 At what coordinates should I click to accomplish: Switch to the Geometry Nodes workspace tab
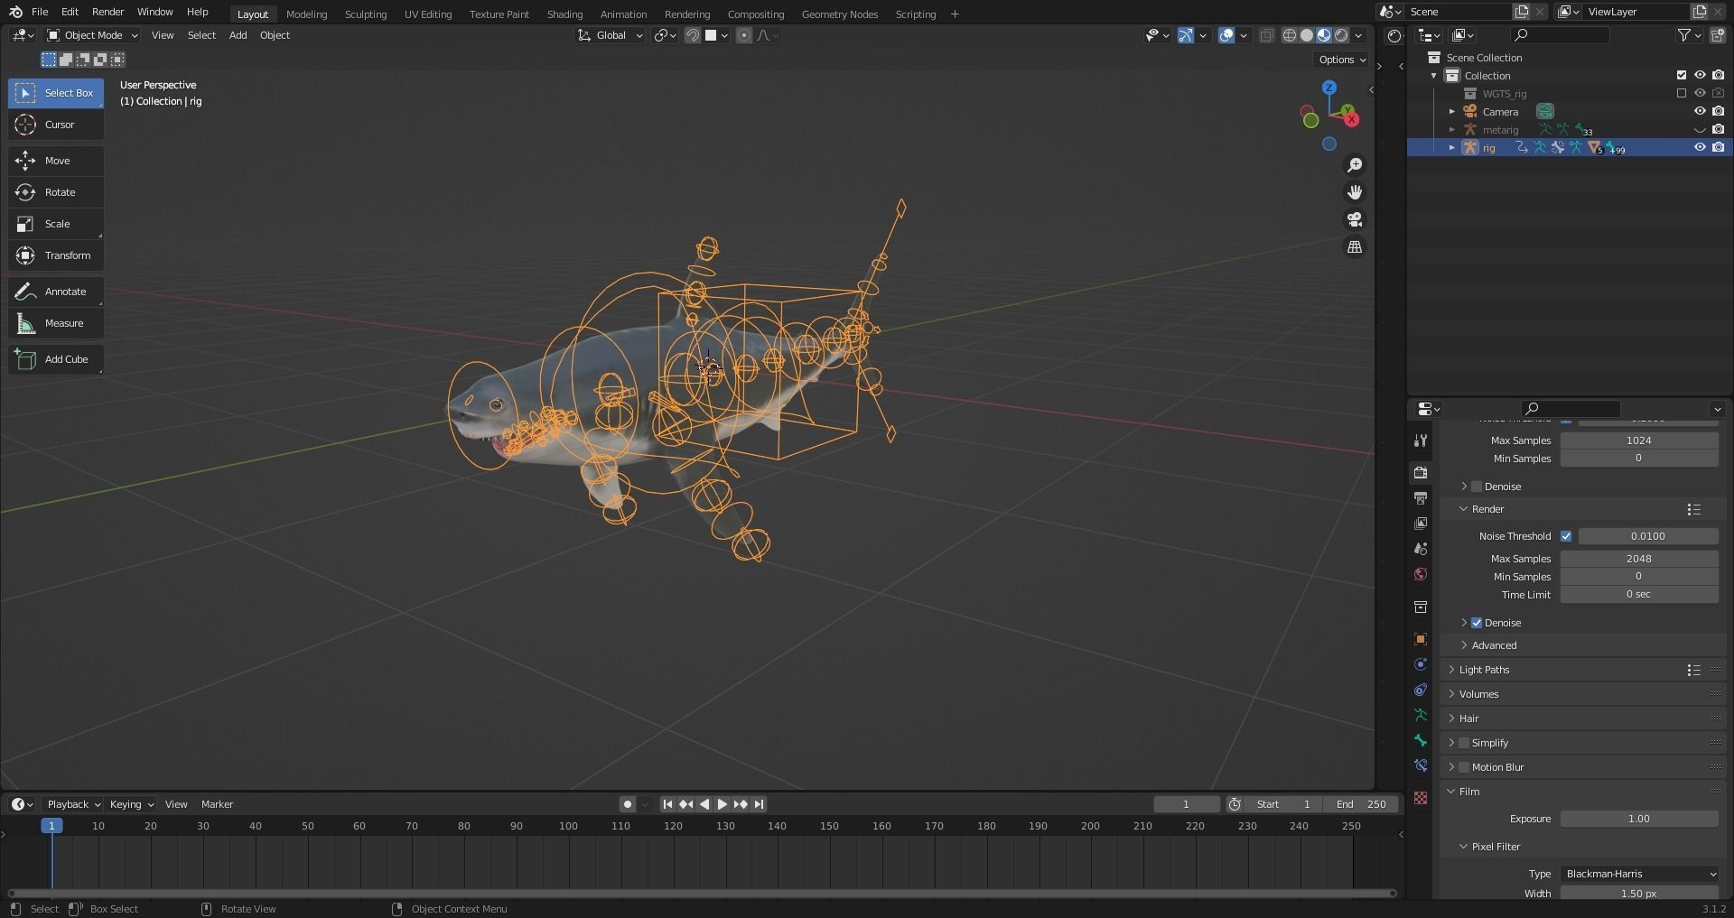839,14
